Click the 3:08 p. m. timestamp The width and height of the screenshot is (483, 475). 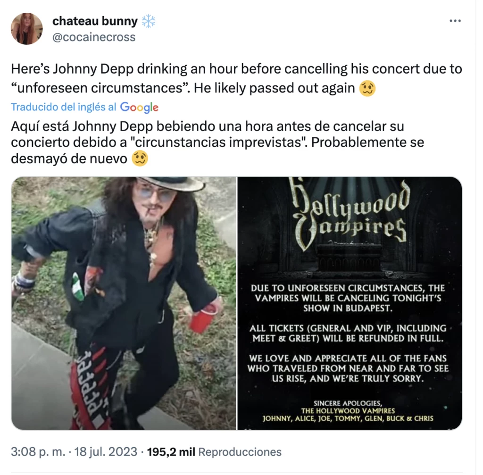point(38,451)
